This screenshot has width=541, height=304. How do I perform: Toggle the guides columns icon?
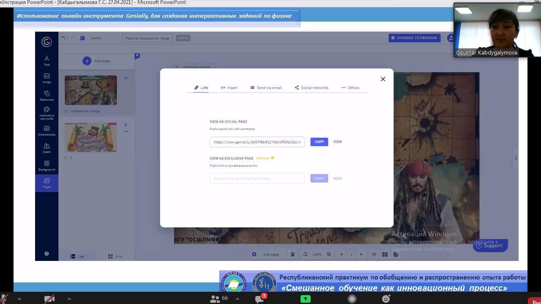(x=385, y=254)
